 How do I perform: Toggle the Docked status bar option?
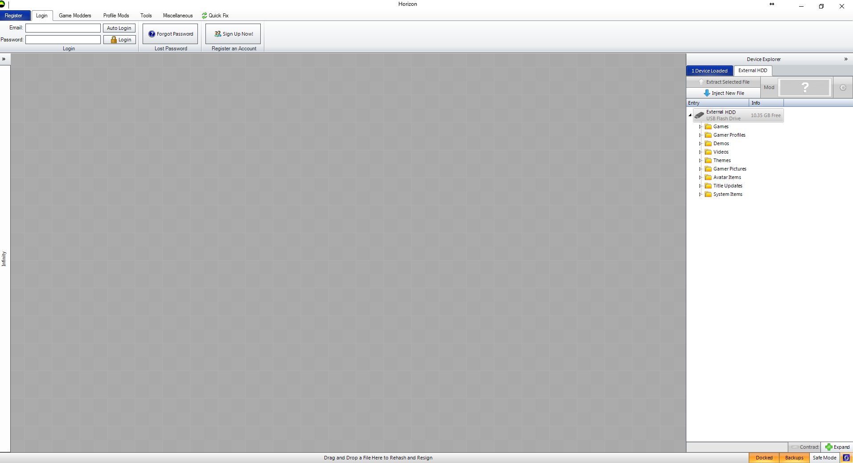click(764, 458)
